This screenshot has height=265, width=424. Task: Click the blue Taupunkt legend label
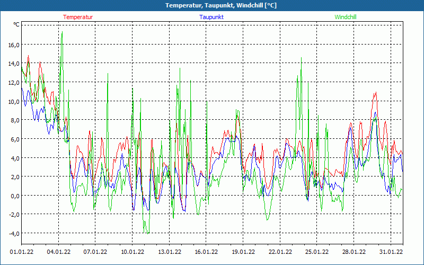click(x=211, y=17)
